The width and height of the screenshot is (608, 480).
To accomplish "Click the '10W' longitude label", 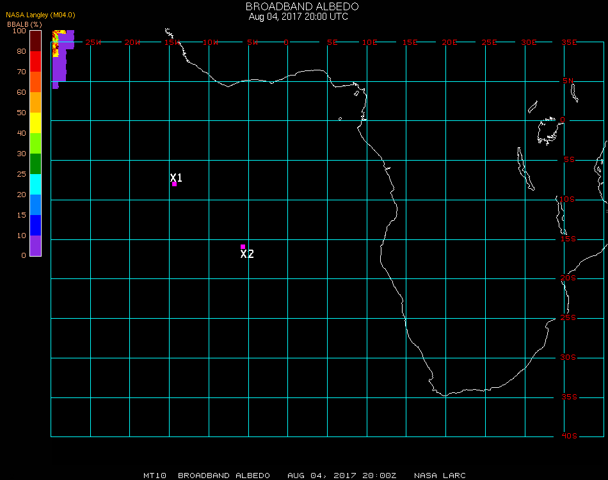I will pos(211,42).
